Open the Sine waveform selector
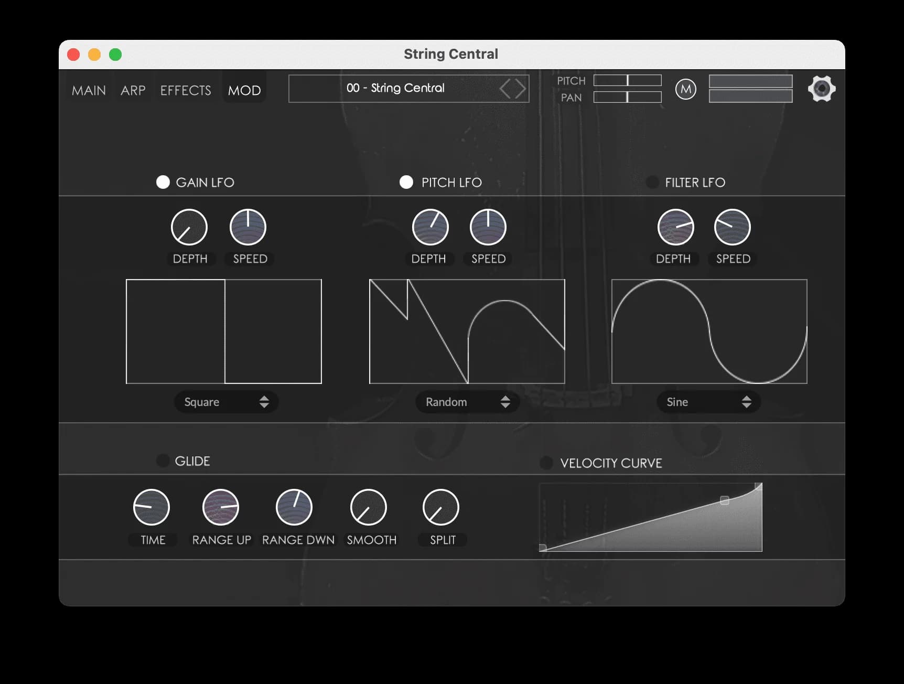Image resolution: width=904 pixels, height=684 pixels. [708, 402]
